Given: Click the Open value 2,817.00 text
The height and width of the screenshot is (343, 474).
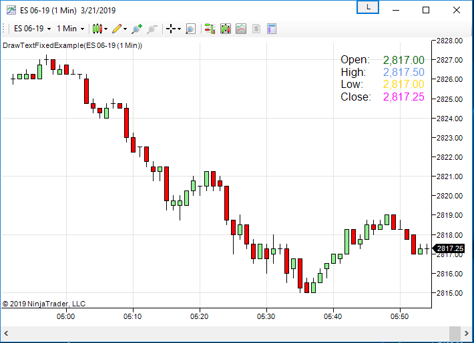Looking at the screenshot, I should point(403,60).
